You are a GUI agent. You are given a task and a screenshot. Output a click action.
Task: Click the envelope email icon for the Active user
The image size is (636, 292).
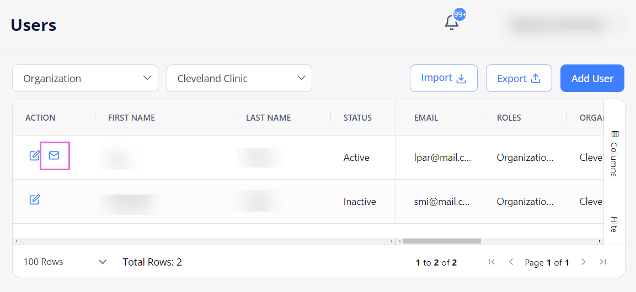tap(54, 155)
